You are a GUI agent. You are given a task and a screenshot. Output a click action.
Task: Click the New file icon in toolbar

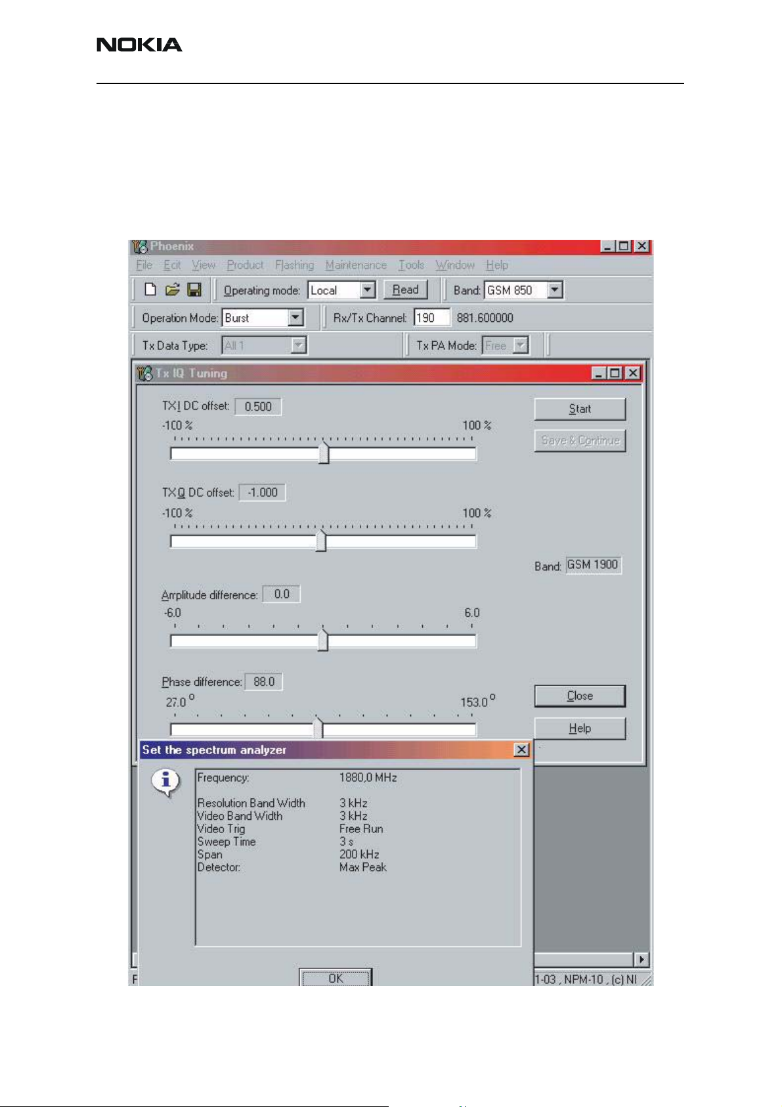(150, 290)
